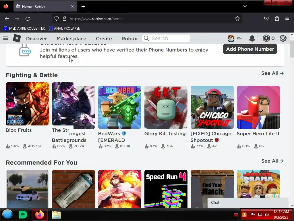Screen dimensions: 294x221
Task: Click the Java tray icon
Action: pos(244,215)
